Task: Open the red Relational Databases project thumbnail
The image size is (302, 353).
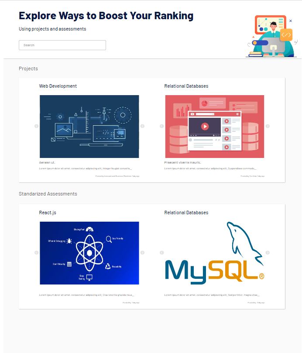Action: point(215,127)
